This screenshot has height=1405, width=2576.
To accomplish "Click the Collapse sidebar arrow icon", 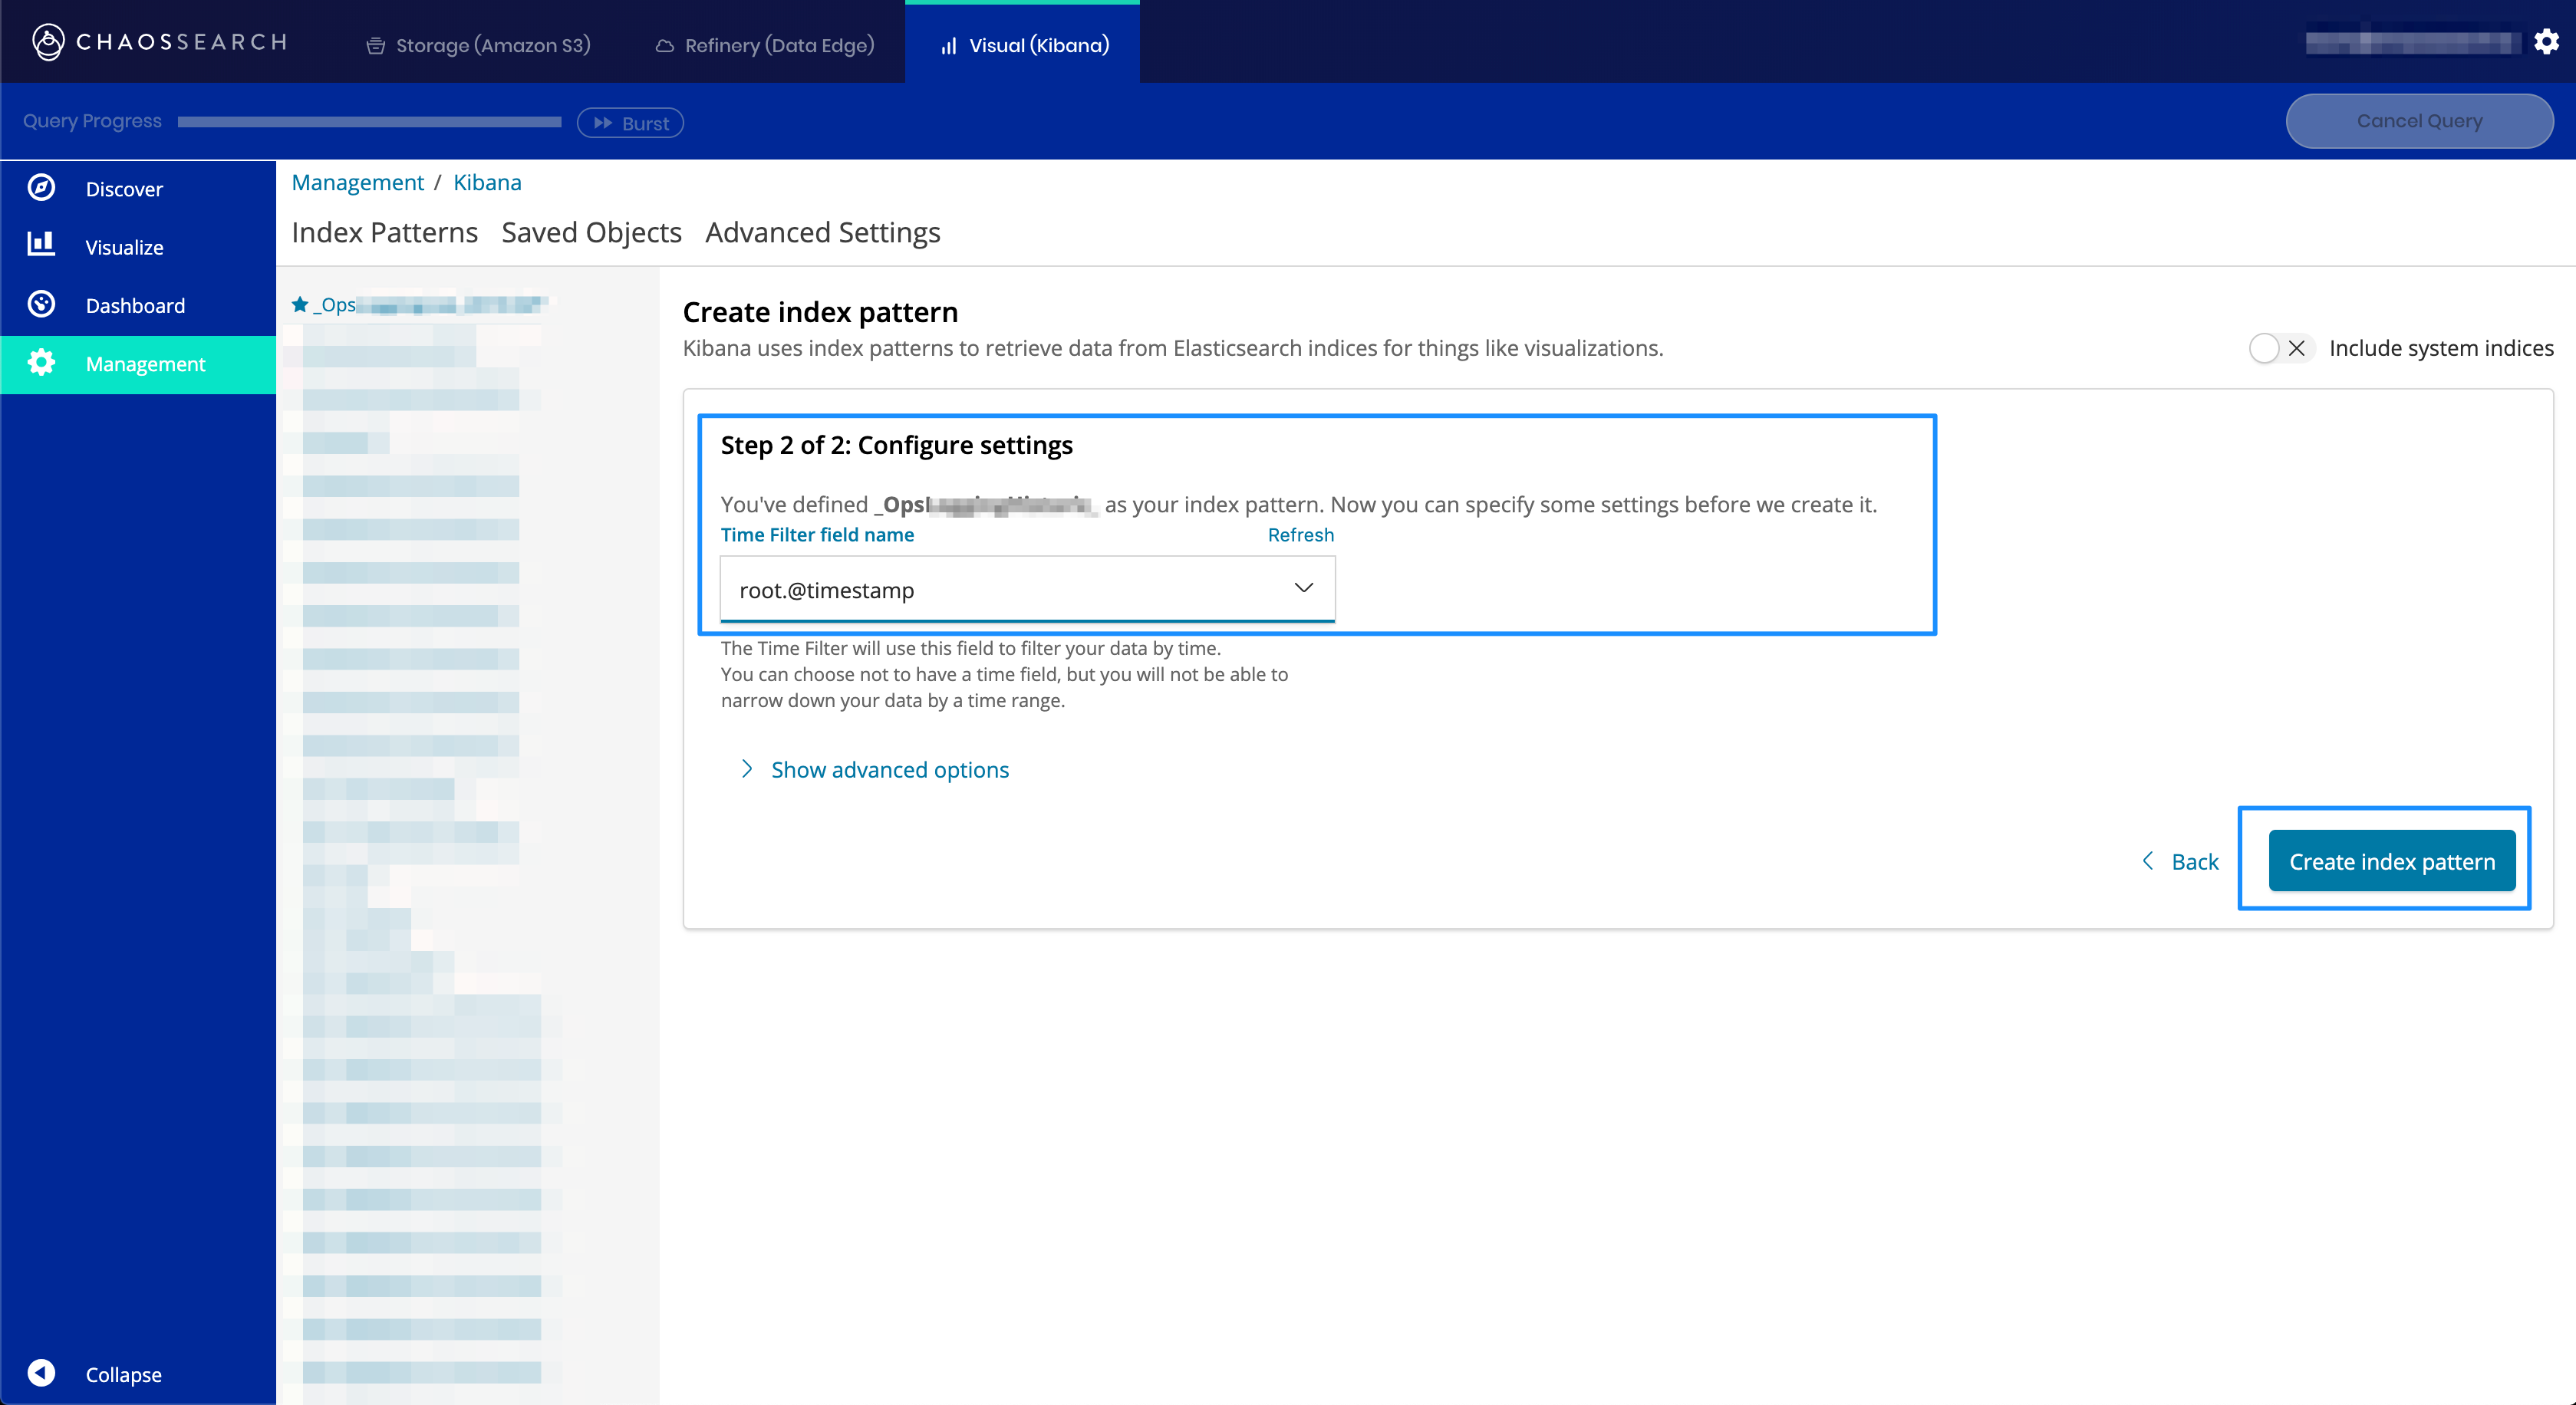I will click(x=41, y=1373).
